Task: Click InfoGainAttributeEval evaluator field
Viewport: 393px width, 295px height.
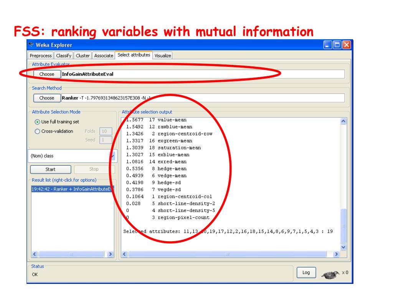Action: pos(203,74)
